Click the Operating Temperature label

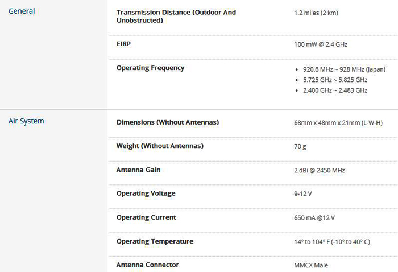(x=155, y=241)
